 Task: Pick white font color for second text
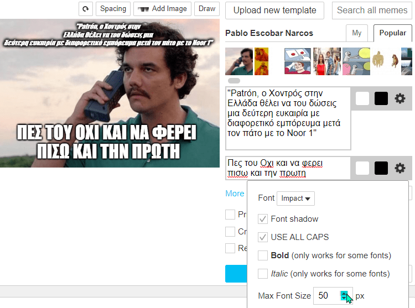pyautogui.click(x=362, y=169)
